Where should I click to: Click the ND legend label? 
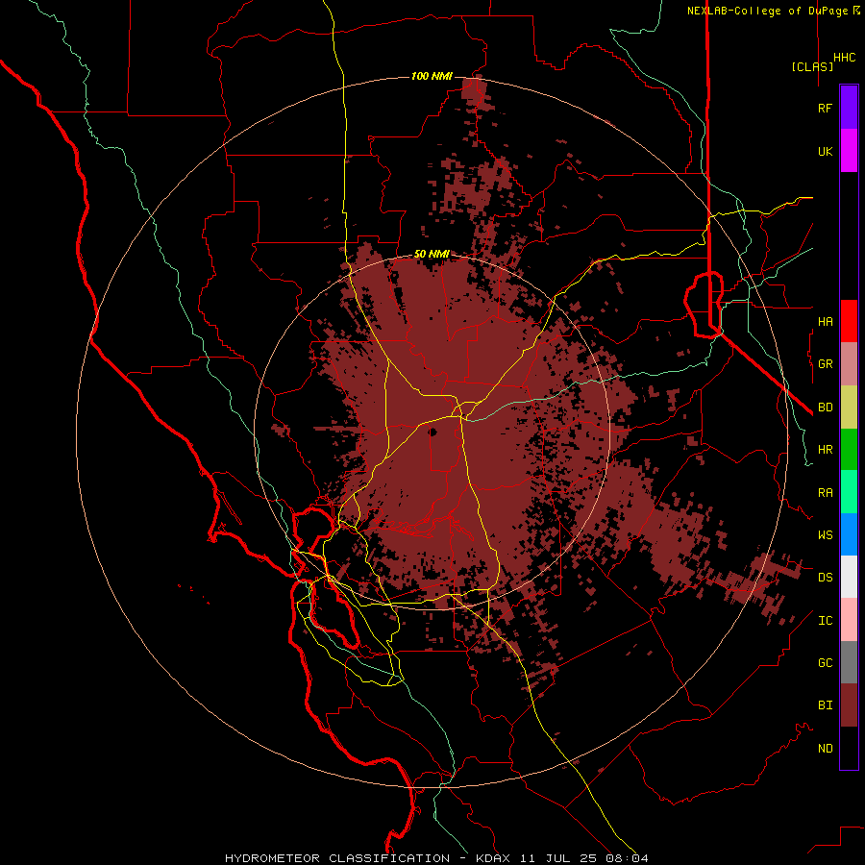coord(825,749)
